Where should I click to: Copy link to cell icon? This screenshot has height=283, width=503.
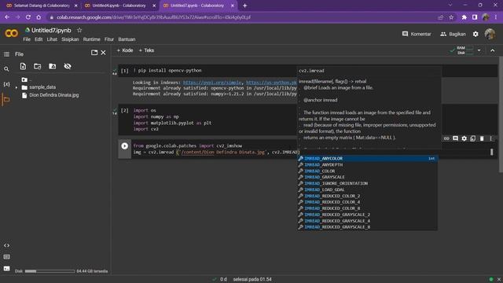[446, 138]
